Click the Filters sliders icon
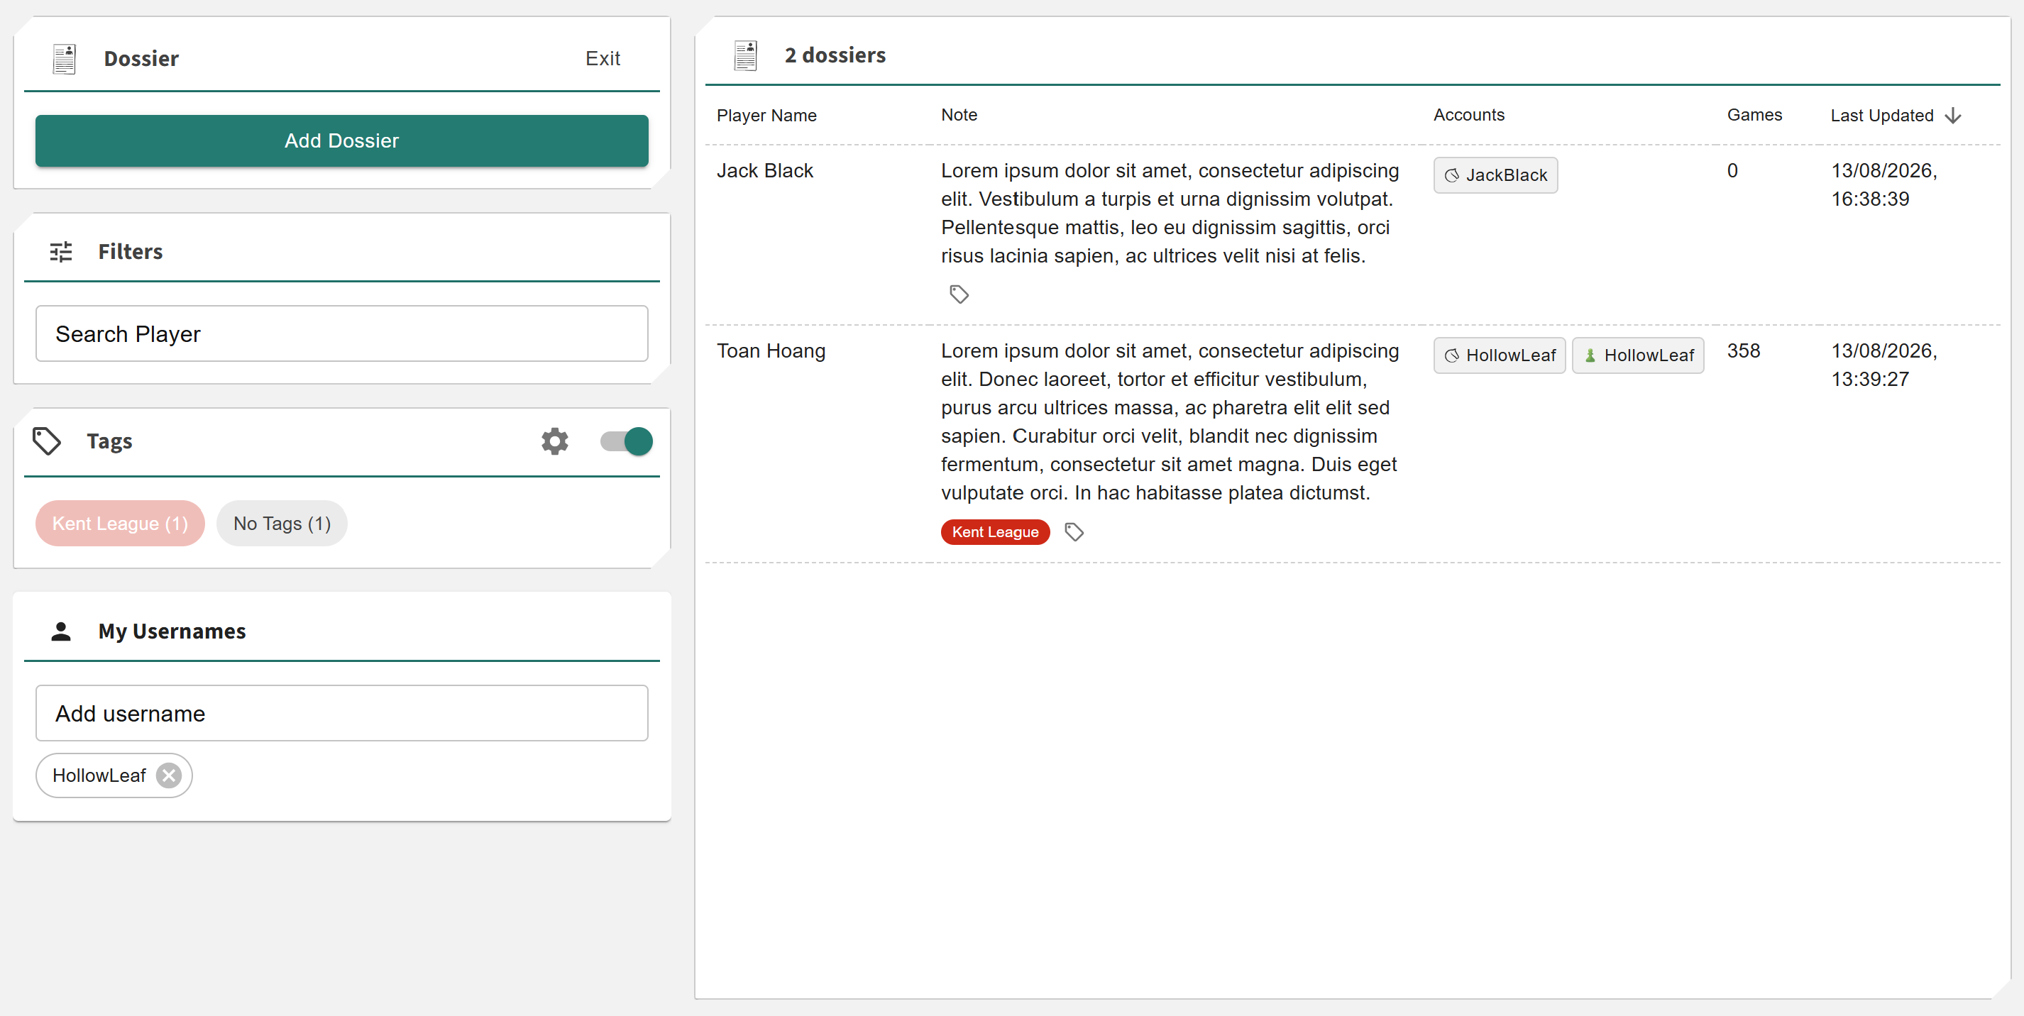This screenshot has width=2024, height=1016. click(x=61, y=251)
